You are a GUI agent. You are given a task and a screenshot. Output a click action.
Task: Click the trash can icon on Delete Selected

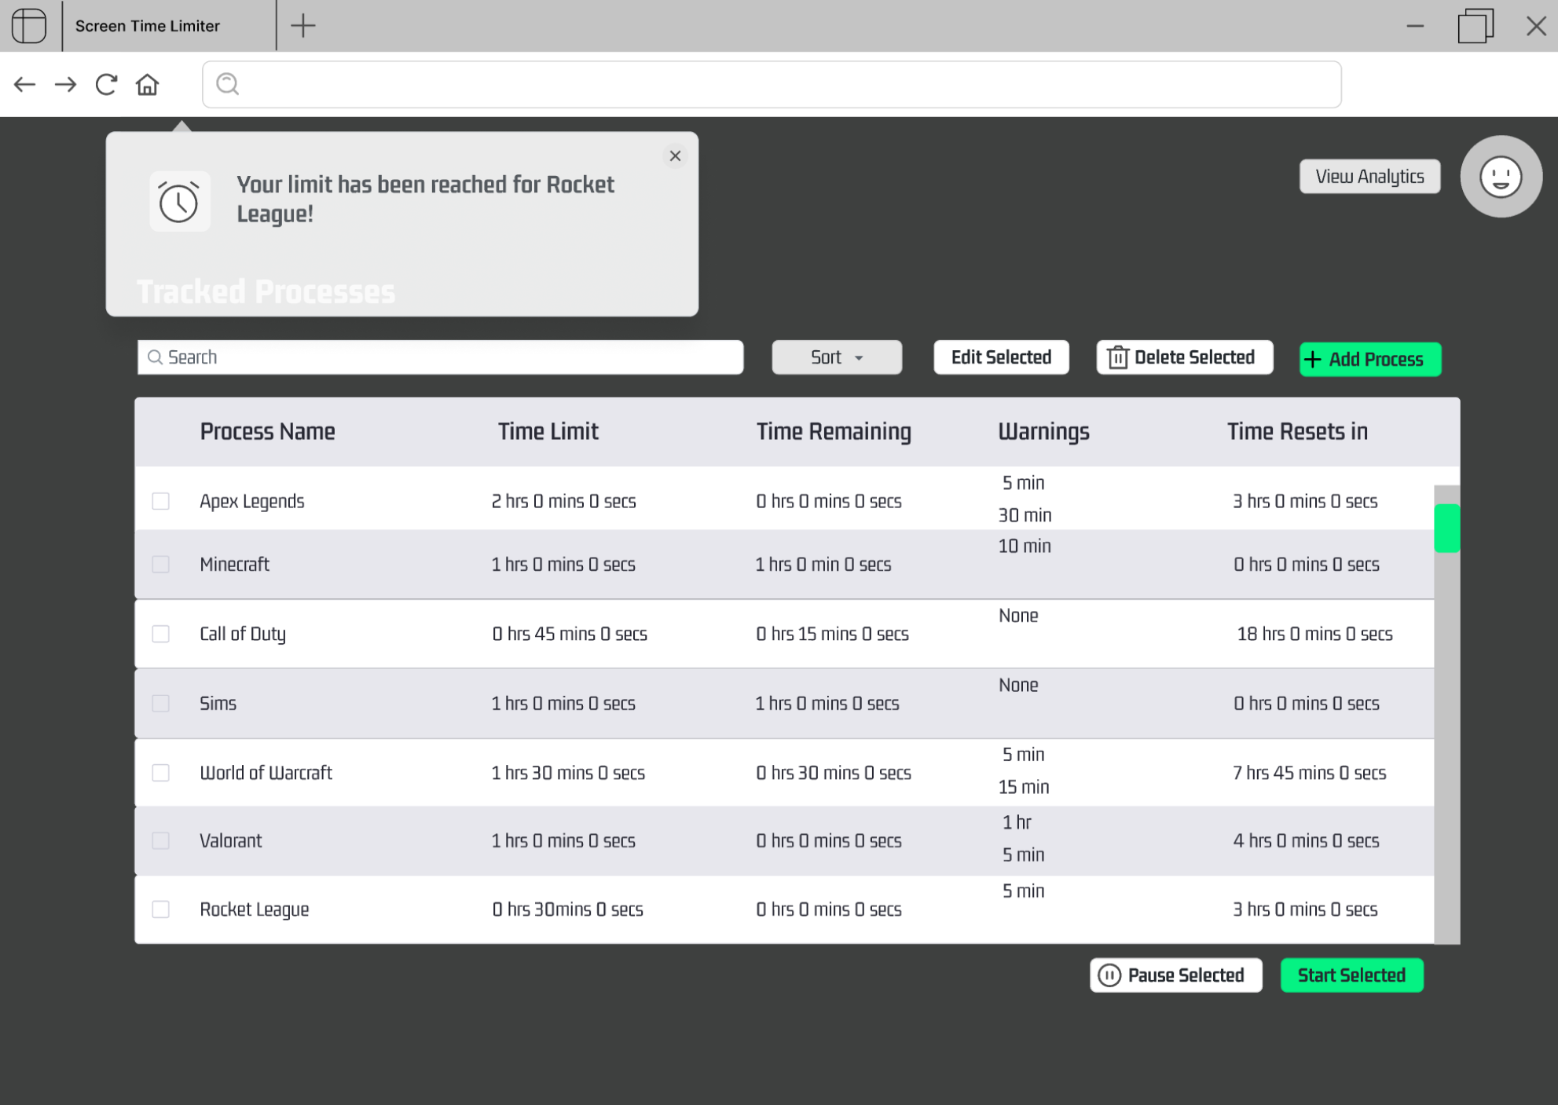[1117, 357]
